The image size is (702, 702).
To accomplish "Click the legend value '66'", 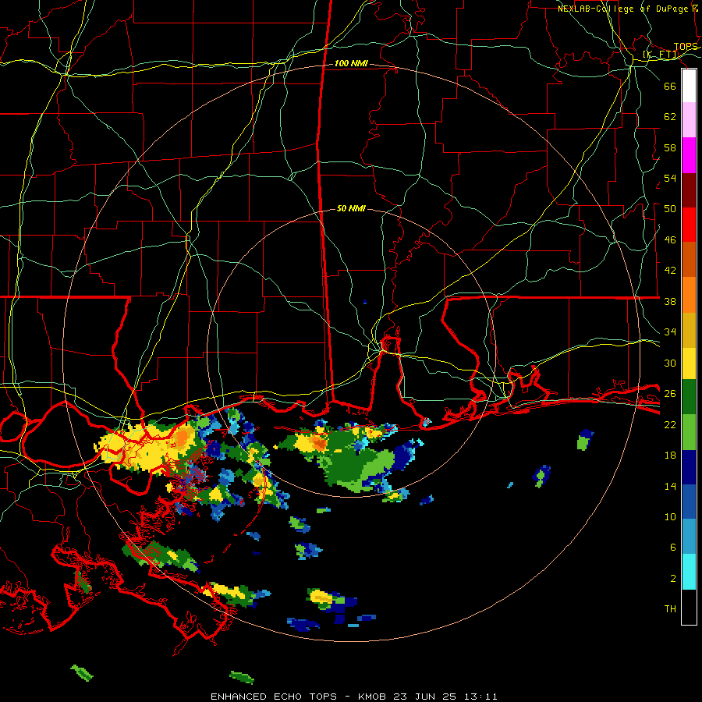I will click(670, 86).
